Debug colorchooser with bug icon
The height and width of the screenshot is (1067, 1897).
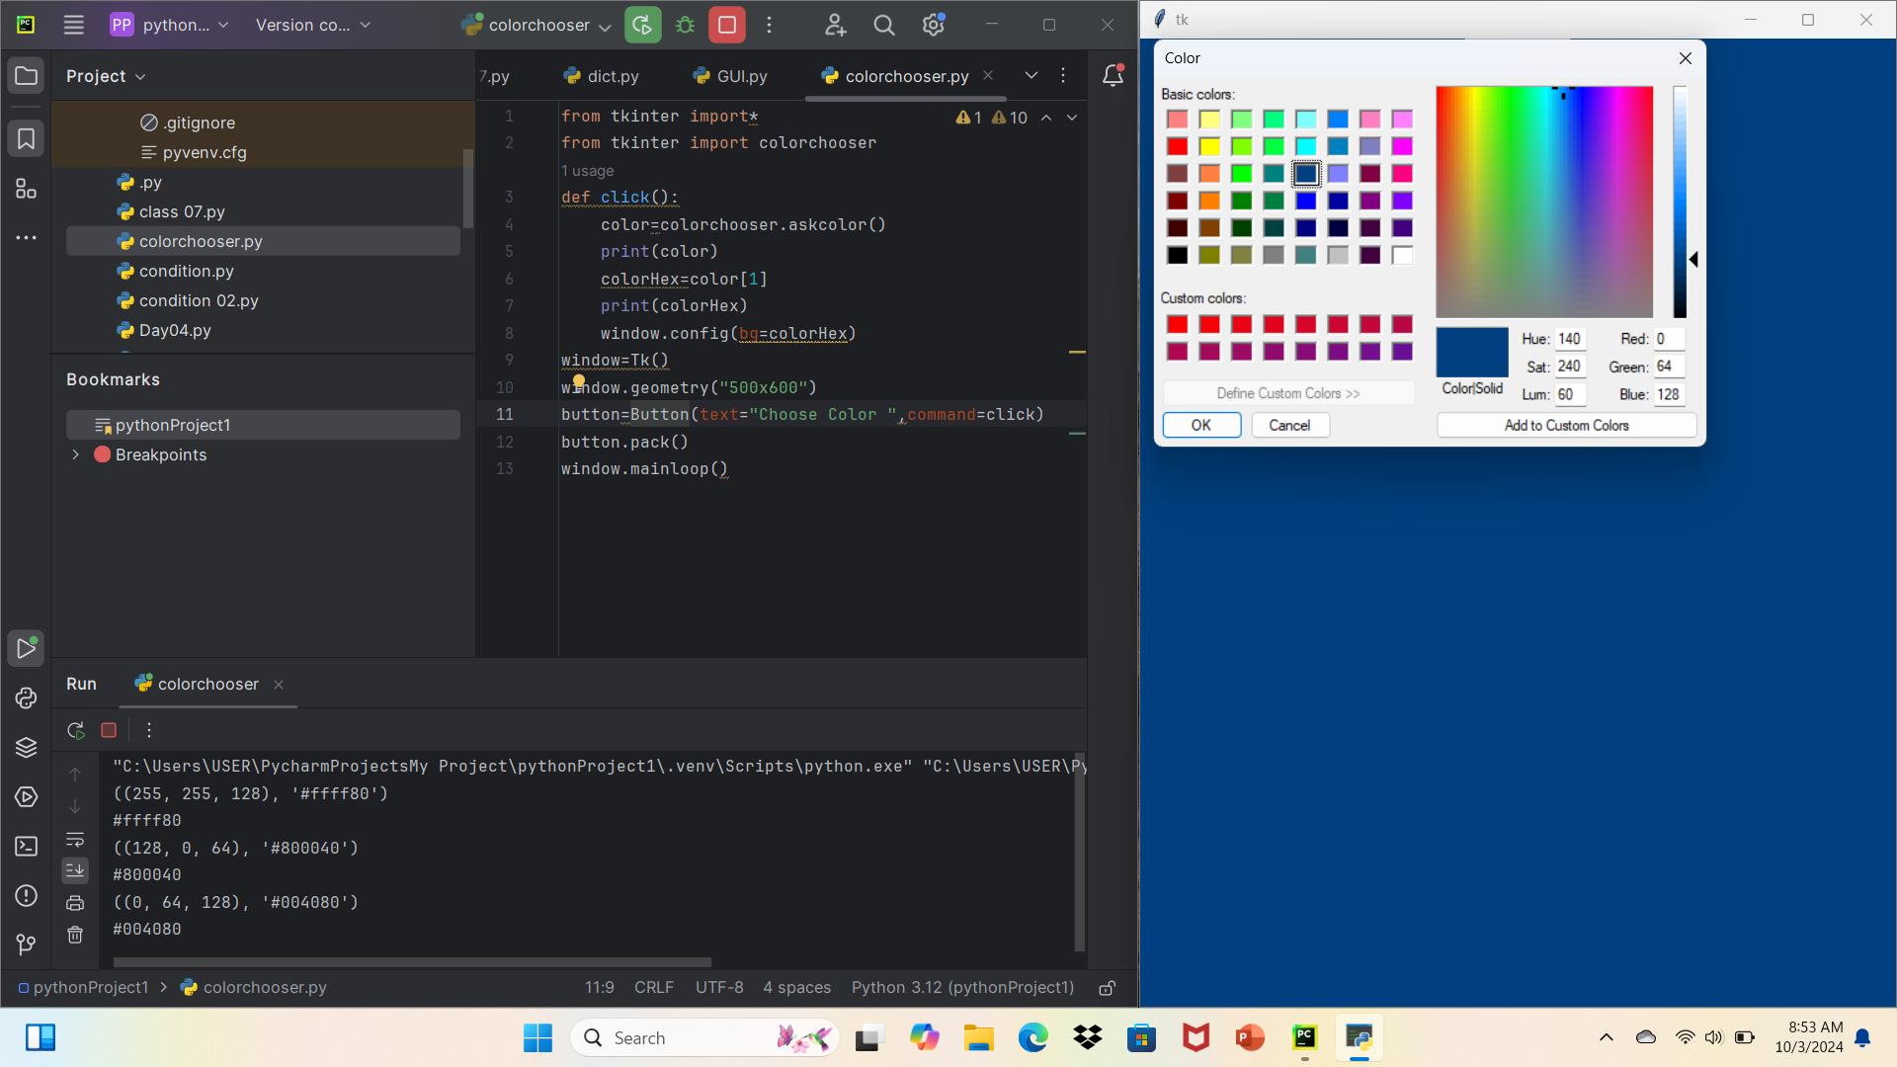tap(686, 25)
